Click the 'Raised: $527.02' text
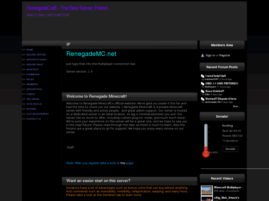This screenshot has width=269, height=201. coord(232,136)
